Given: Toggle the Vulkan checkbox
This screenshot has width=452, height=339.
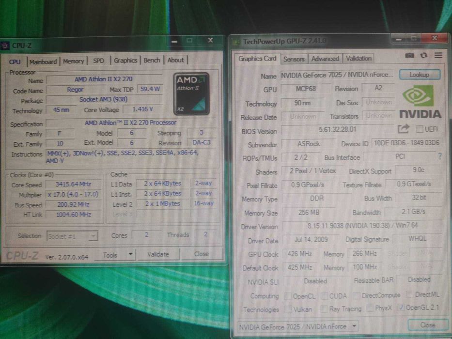Looking at the screenshot, I should pyautogui.click(x=288, y=309).
